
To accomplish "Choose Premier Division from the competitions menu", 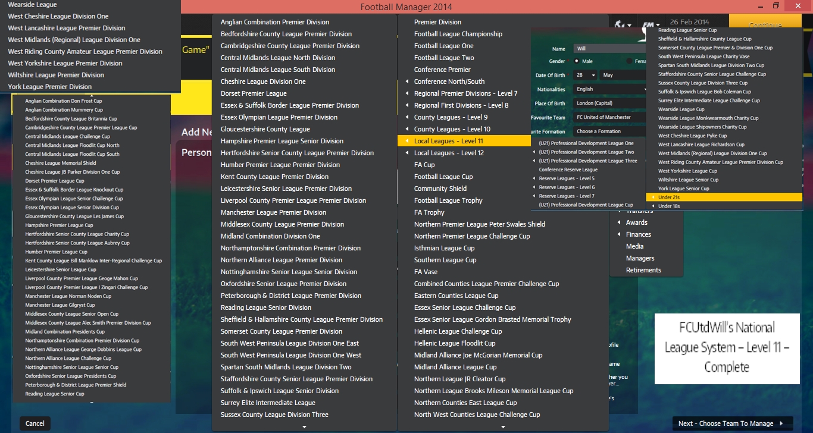I will coord(437,22).
